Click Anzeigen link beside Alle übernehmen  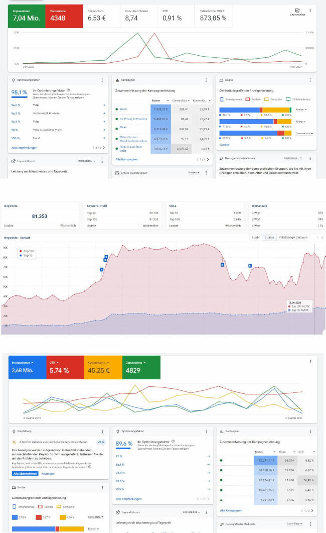tap(48, 474)
